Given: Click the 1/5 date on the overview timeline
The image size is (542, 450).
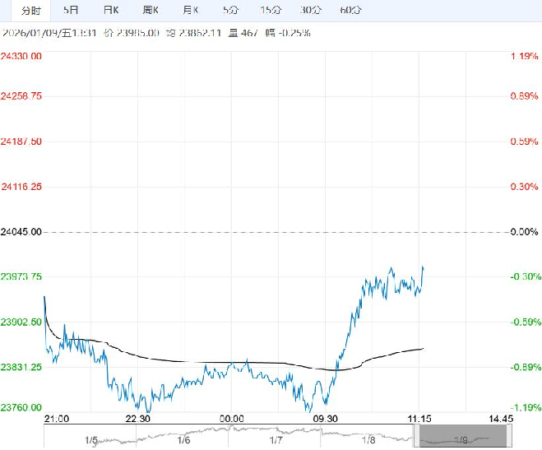Looking at the screenshot, I should [90, 440].
